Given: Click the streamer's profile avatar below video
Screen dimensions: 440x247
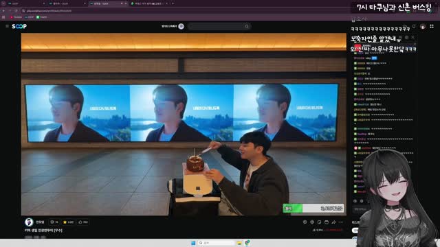Looking at the screenshot, I should (x=29, y=222).
